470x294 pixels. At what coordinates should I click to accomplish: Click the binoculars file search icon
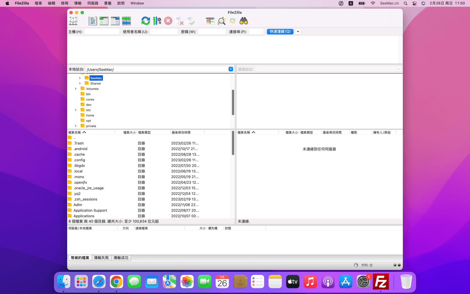tap(244, 21)
